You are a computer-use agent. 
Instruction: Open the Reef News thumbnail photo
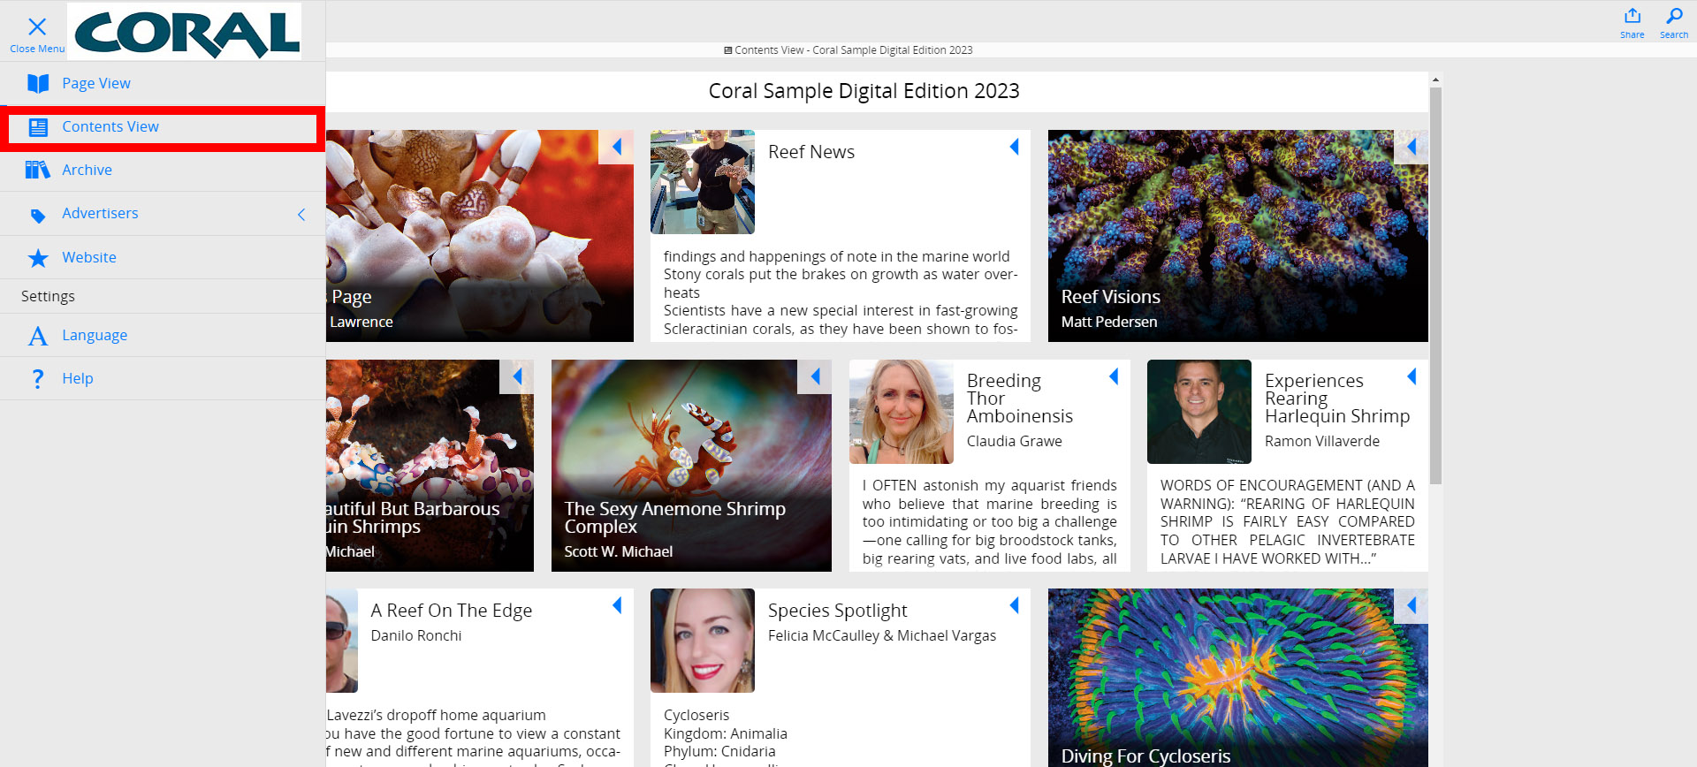click(703, 182)
